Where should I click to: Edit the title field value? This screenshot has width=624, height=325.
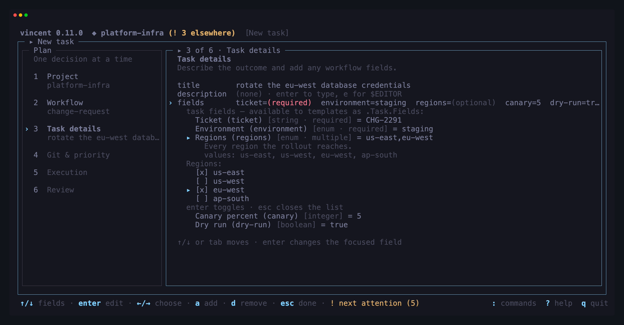[x=323, y=85]
